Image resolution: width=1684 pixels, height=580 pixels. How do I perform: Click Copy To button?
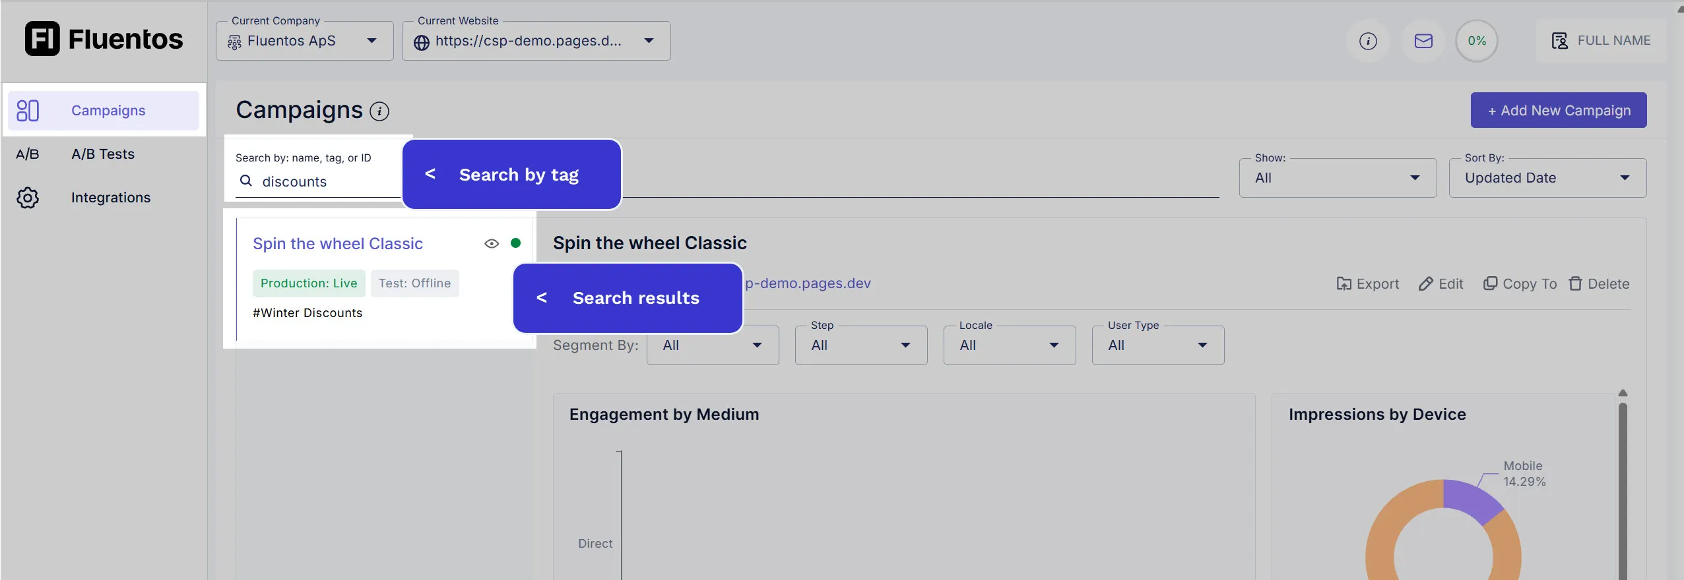1520,283
